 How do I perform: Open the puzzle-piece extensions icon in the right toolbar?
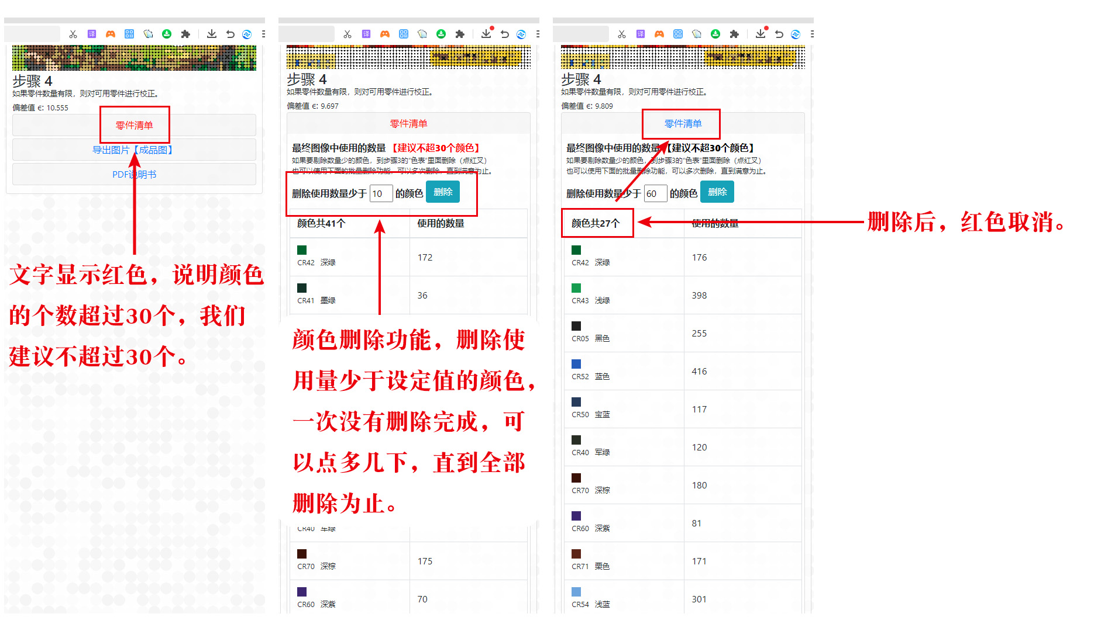pyautogui.click(x=734, y=34)
